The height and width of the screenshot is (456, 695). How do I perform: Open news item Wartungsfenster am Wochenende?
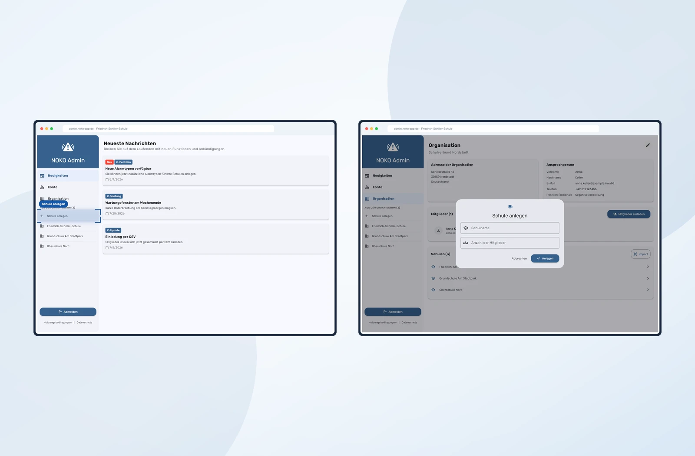(x=216, y=205)
